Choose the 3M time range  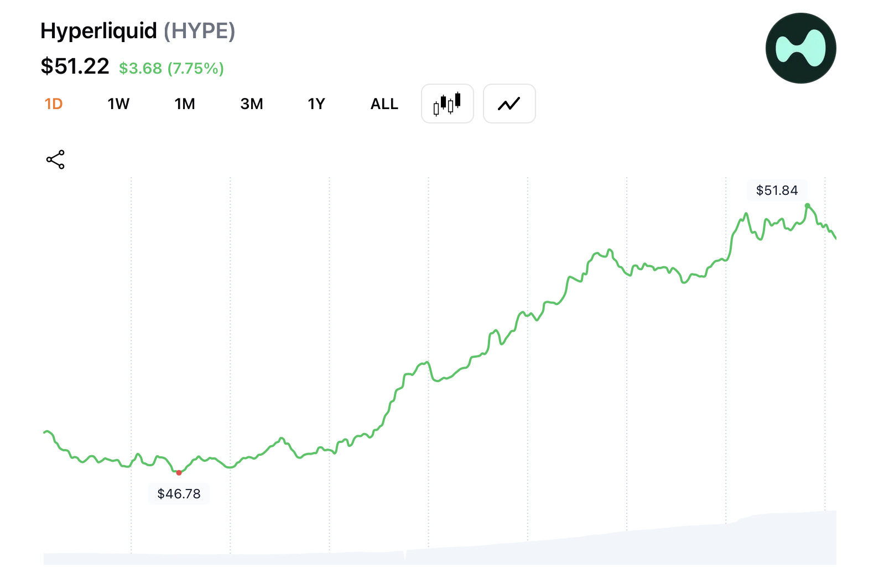click(x=252, y=104)
